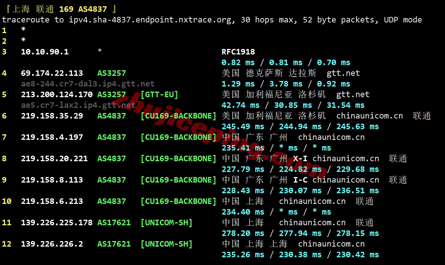
Task: Click the AS3257 label on hop 4
Action: click(111, 73)
